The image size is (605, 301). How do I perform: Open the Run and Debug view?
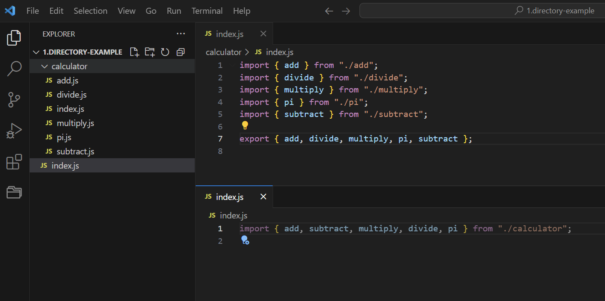pos(14,131)
